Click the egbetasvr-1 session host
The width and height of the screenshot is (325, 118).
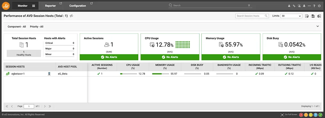(18, 74)
